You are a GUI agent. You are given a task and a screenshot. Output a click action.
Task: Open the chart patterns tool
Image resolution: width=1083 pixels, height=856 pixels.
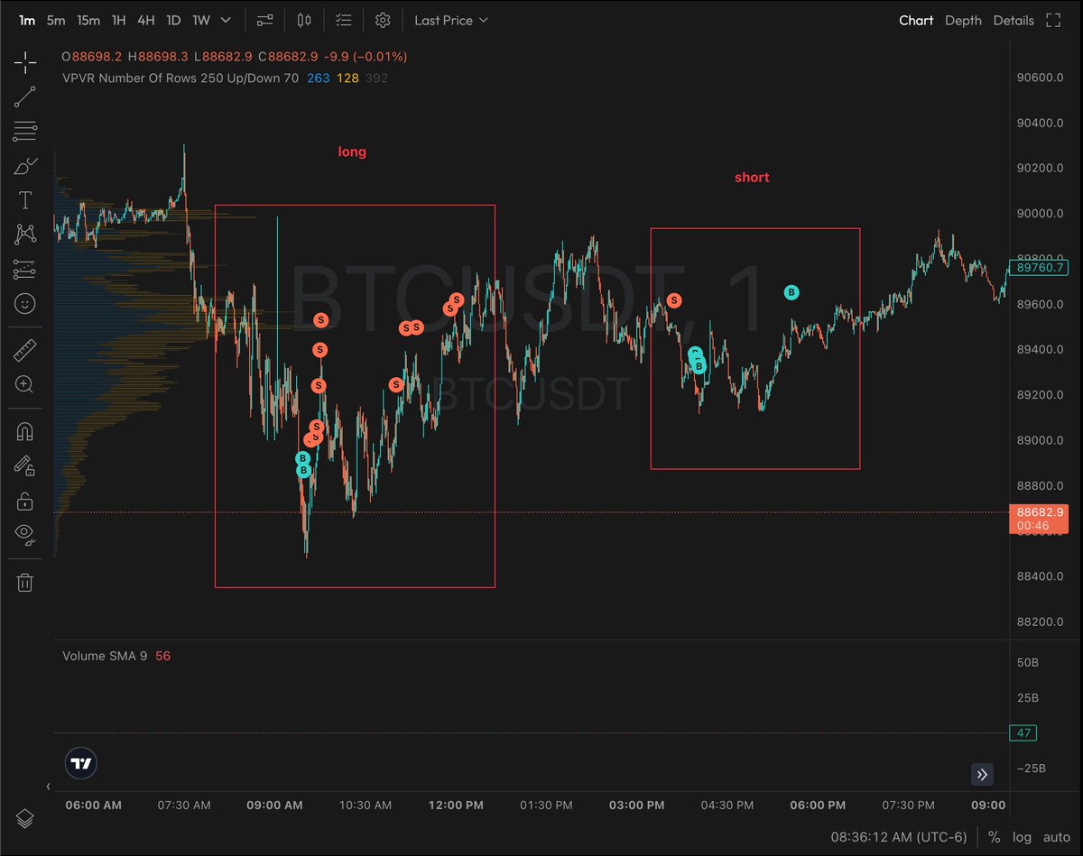pos(25,235)
